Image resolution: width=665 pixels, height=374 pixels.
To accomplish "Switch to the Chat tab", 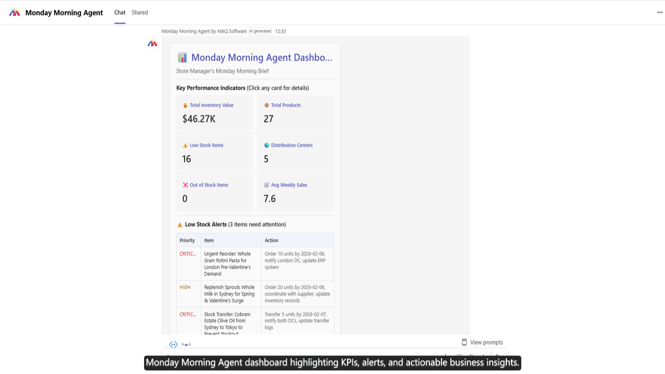I will (120, 13).
